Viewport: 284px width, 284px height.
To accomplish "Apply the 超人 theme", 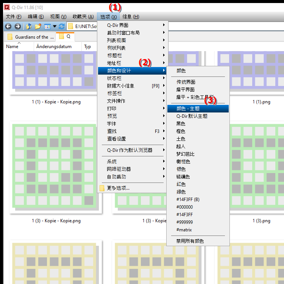I will [198, 146].
